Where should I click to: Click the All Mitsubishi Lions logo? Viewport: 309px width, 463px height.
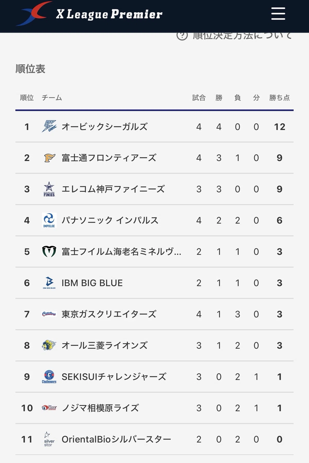coord(49,345)
